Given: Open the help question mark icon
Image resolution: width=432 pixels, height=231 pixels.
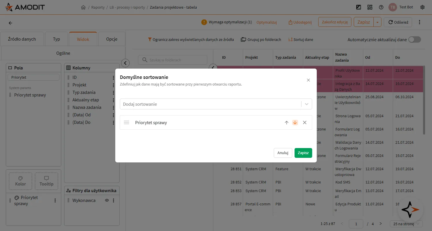Looking at the screenshot, I should tap(381, 7).
